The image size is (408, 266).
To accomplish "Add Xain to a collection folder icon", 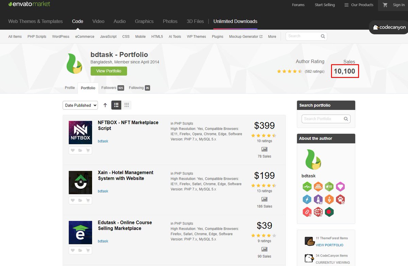I will [x=80, y=201].
